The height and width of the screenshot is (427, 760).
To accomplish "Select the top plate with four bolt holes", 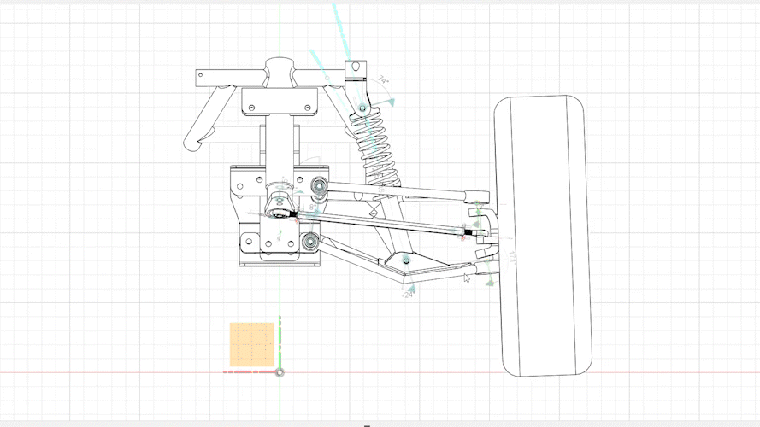I will [280, 102].
